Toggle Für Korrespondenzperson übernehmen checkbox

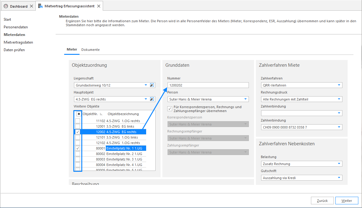click(x=170, y=109)
